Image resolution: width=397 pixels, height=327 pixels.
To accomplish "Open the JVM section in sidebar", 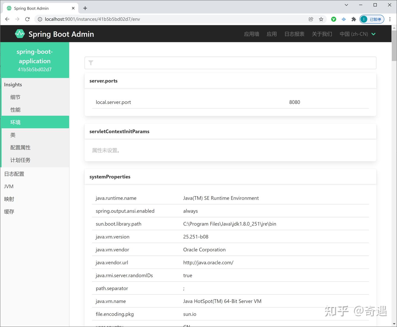I will 9,186.
